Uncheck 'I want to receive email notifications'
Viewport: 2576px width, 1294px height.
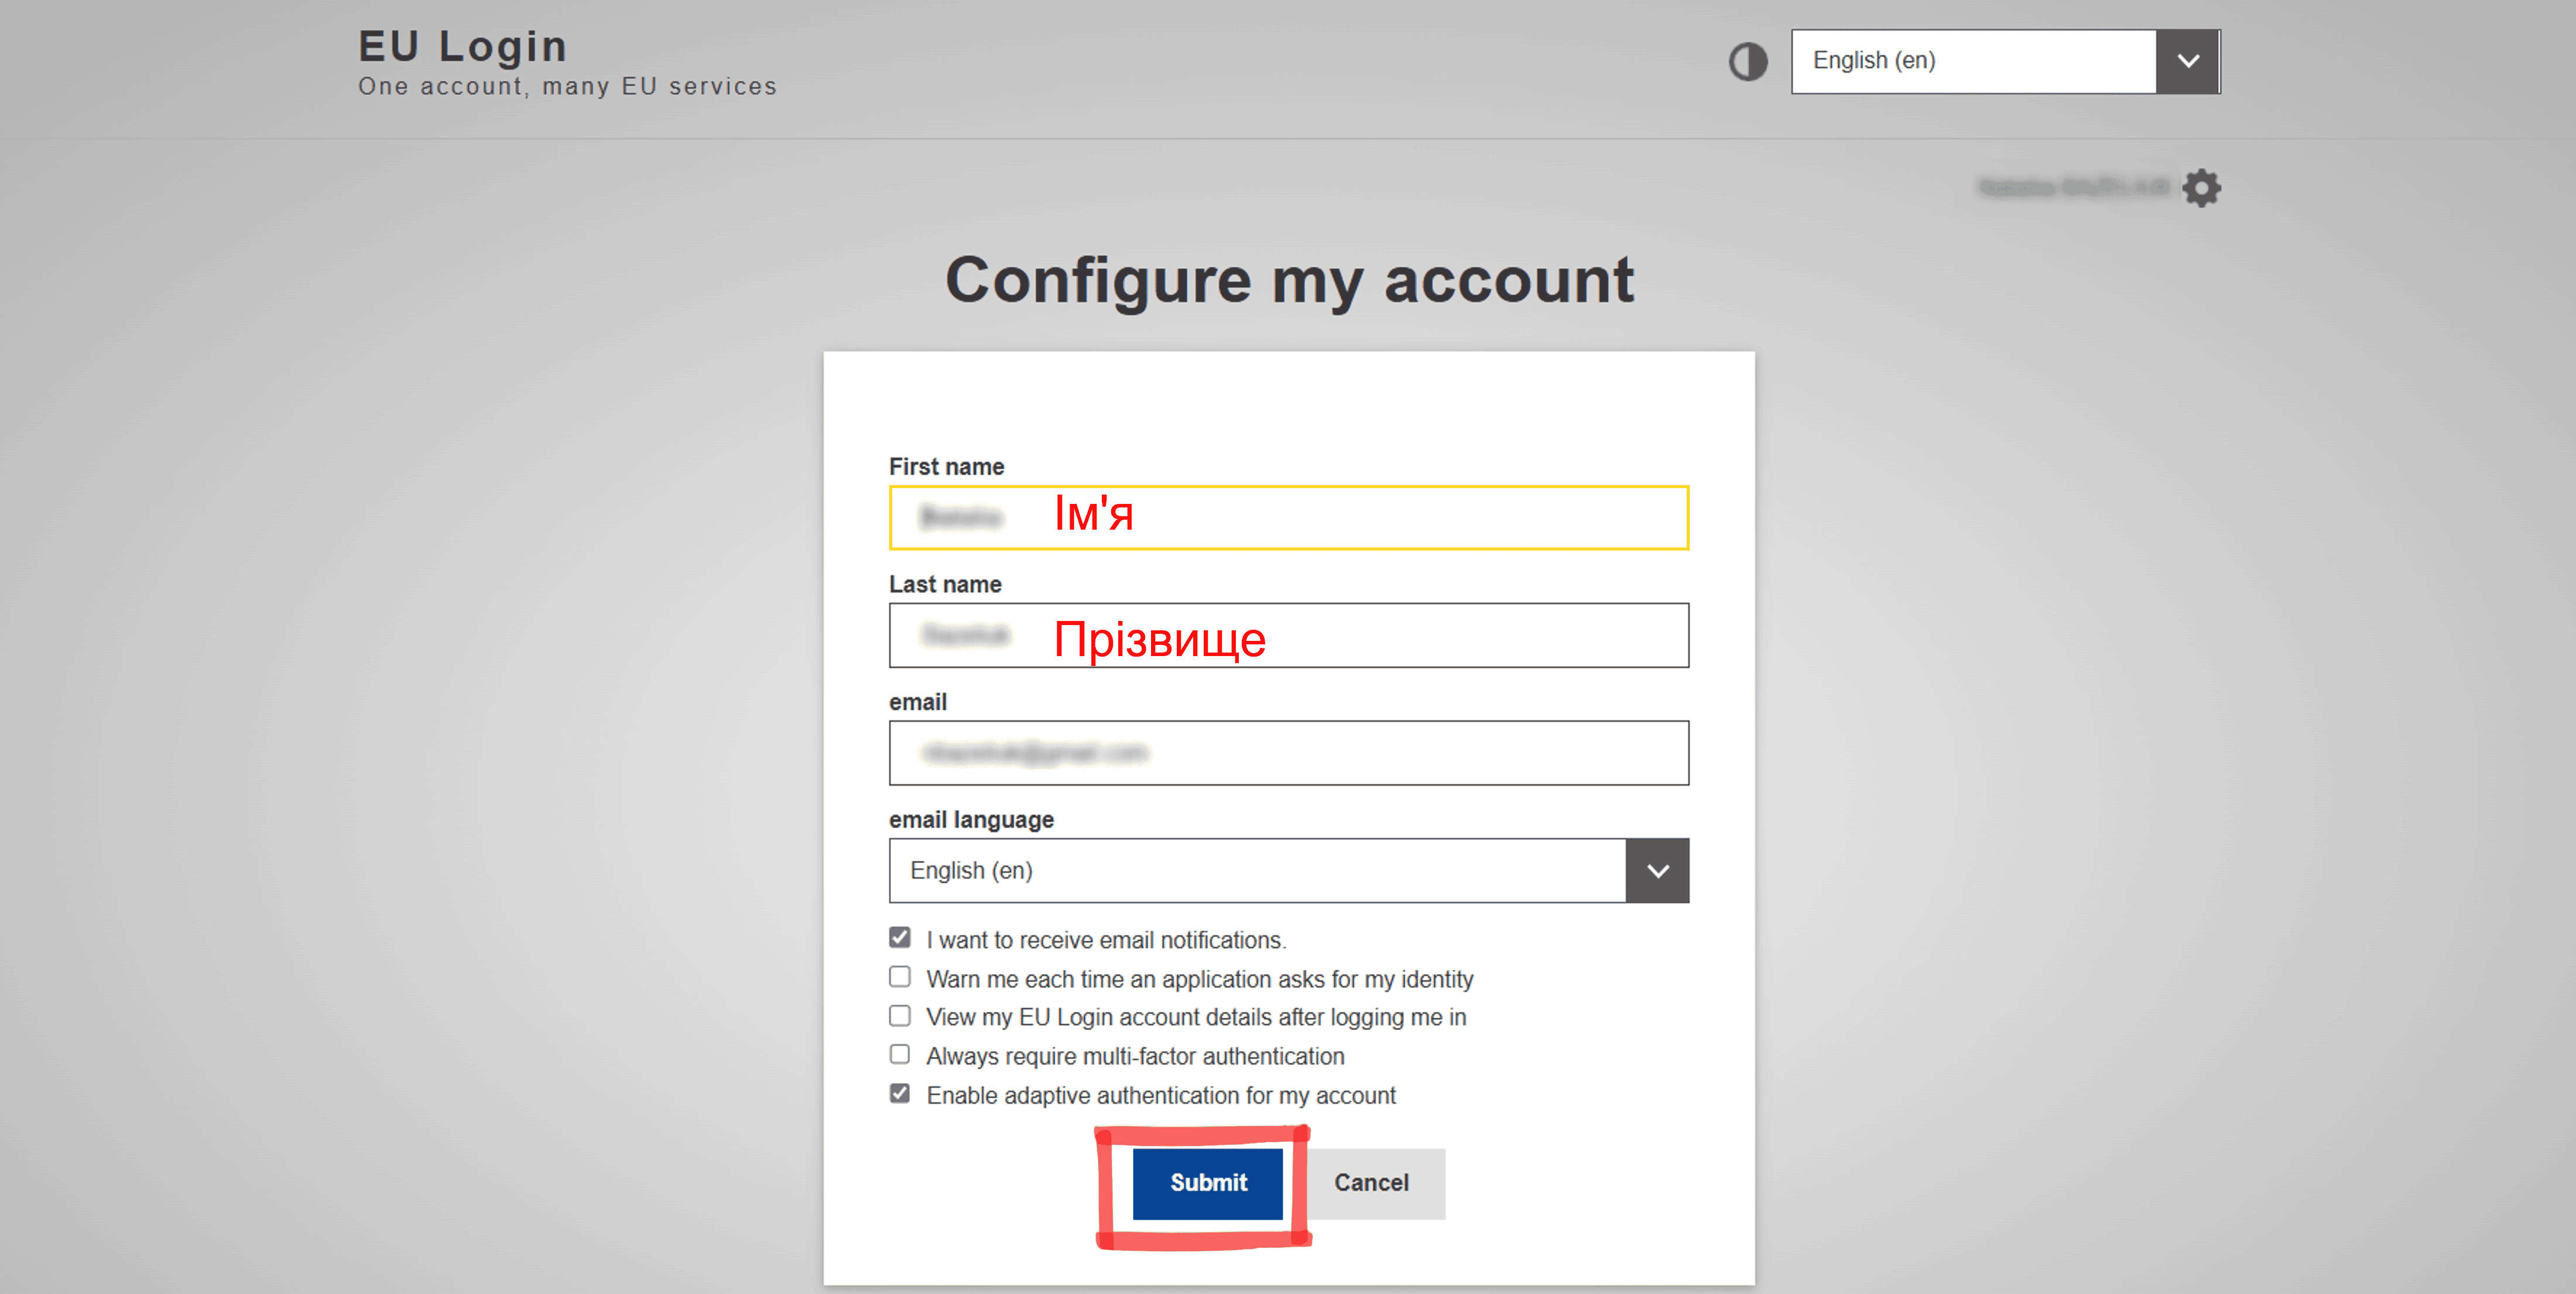coord(900,938)
